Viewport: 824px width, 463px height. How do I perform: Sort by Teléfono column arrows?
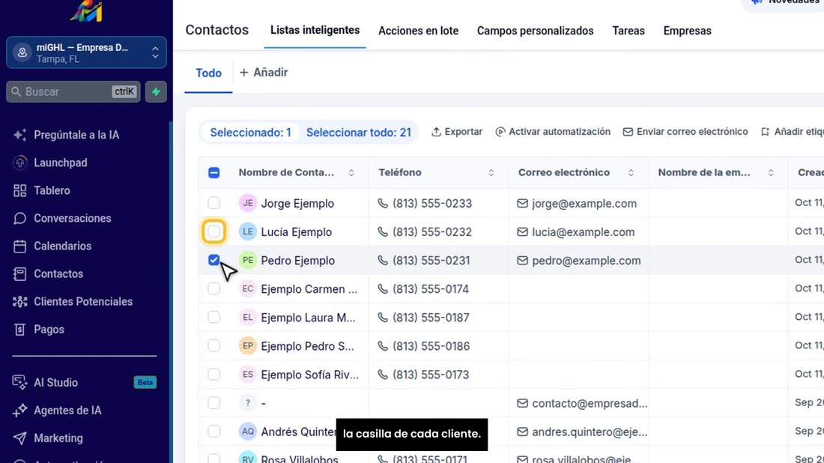tap(491, 173)
